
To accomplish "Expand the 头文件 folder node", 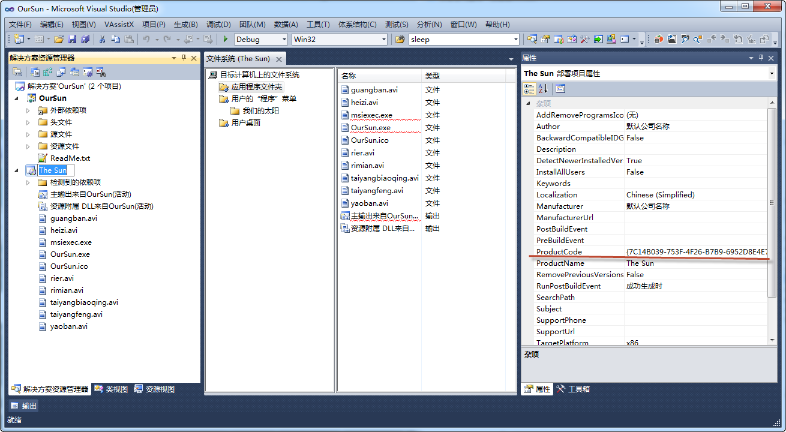I will click(x=28, y=122).
